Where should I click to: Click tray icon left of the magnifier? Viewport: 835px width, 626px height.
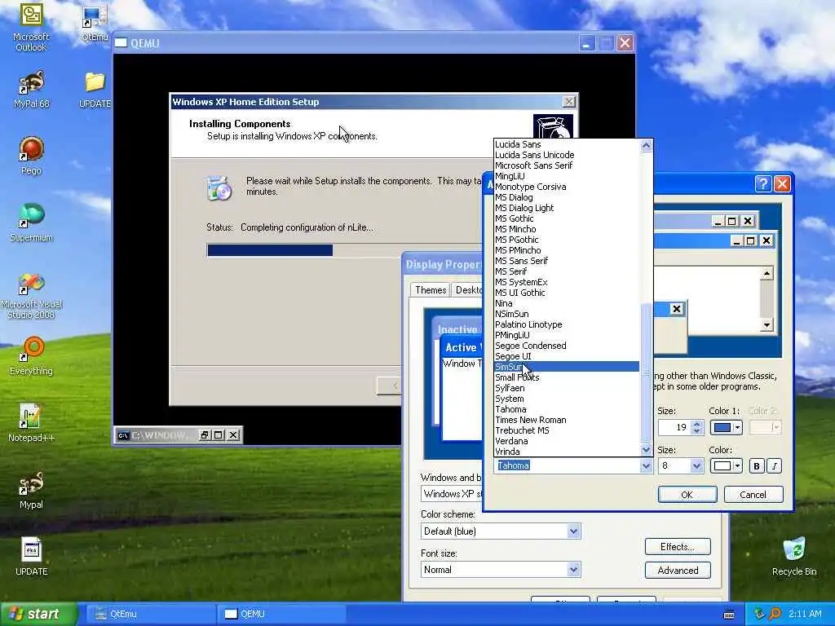pos(759,614)
